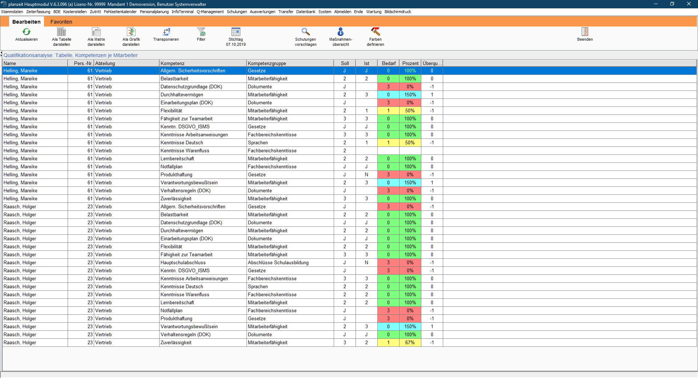The height and width of the screenshot is (378, 698).
Task: Click the Aktualisieren refresh icon
Action: [x=27, y=32]
